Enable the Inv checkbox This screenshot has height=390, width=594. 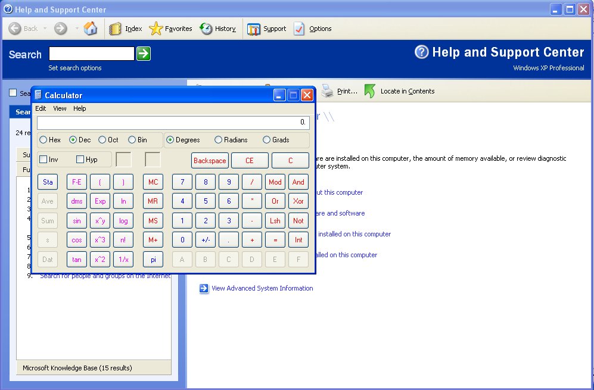[43, 160]
